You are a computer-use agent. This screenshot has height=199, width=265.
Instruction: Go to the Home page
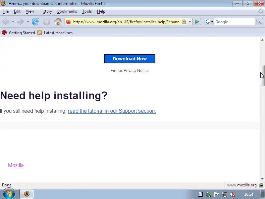(58, 22)
